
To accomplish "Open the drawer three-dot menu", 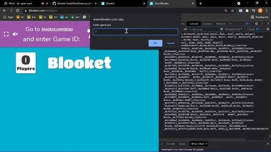I will 162,144.
